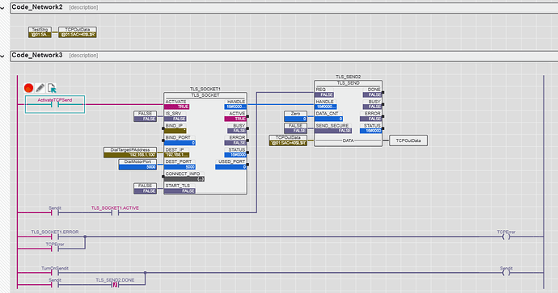The height and width of the screenshot is (293, 558).
Task: Select the FALSE constant connected to START_TLS
Action: click(x=146, y=188)
